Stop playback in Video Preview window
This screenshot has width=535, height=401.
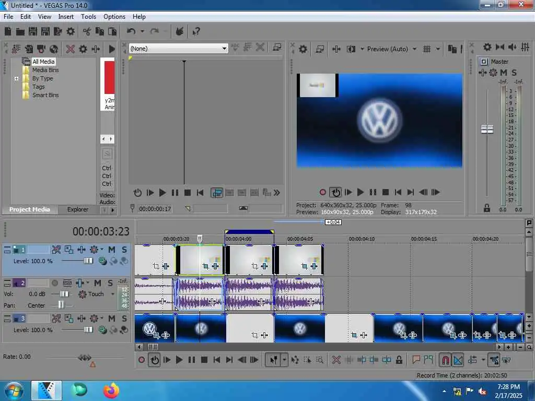click(386, 192)
